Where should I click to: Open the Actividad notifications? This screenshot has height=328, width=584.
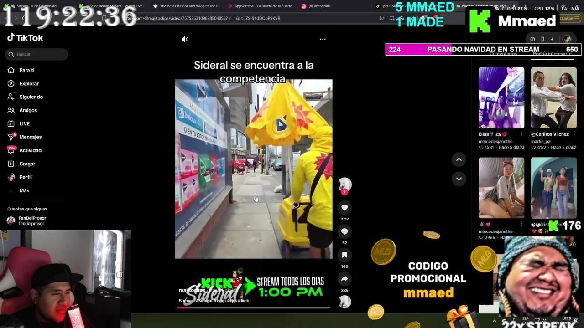(x=25, y=150)
